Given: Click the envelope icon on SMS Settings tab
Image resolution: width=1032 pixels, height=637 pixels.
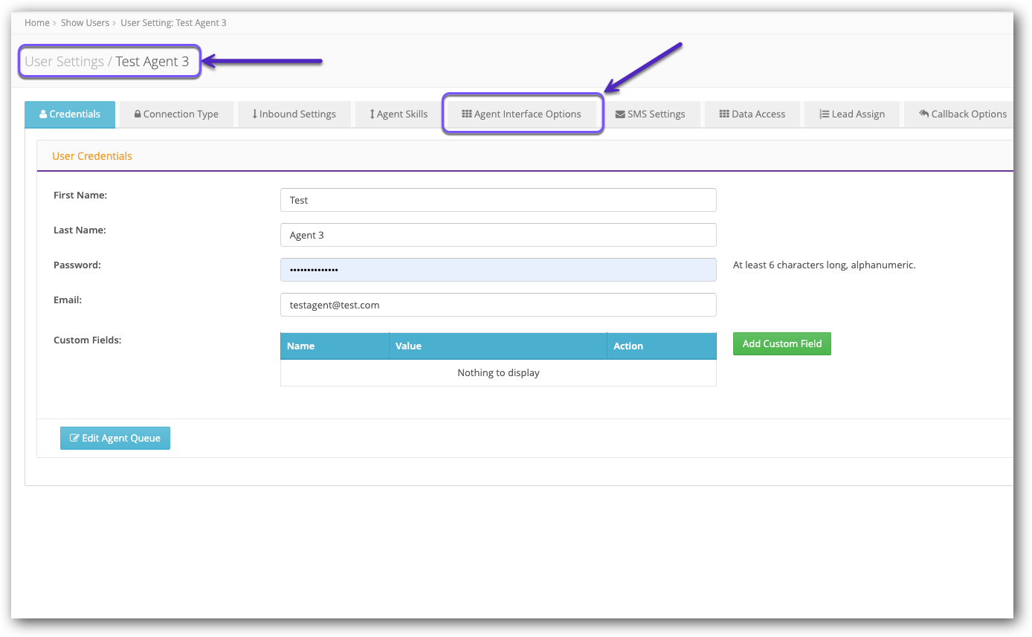Looking at the screenshot, I should click(619, 114).
